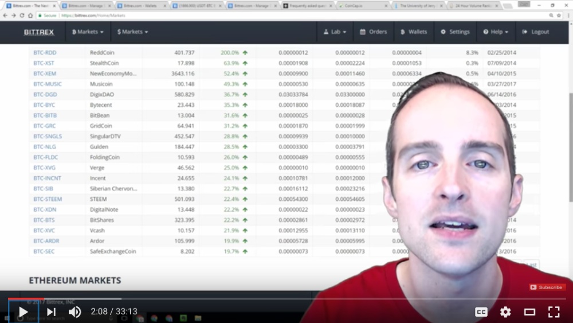Open the BTC-XST market link
This screenshot has width=573, height=323.
click(44, 63)
